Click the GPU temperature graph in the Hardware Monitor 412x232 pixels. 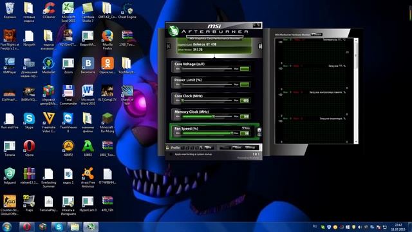point(314,52)
